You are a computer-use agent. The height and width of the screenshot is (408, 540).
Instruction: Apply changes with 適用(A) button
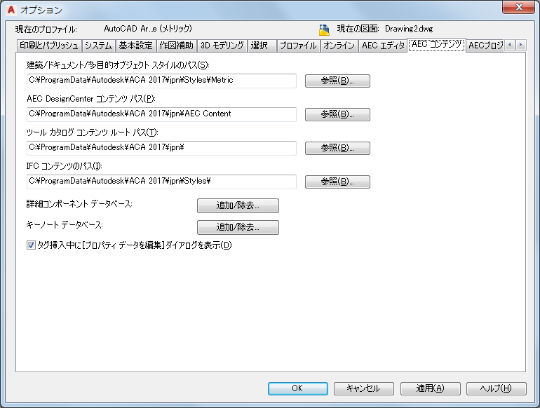(x=430, y=388)
